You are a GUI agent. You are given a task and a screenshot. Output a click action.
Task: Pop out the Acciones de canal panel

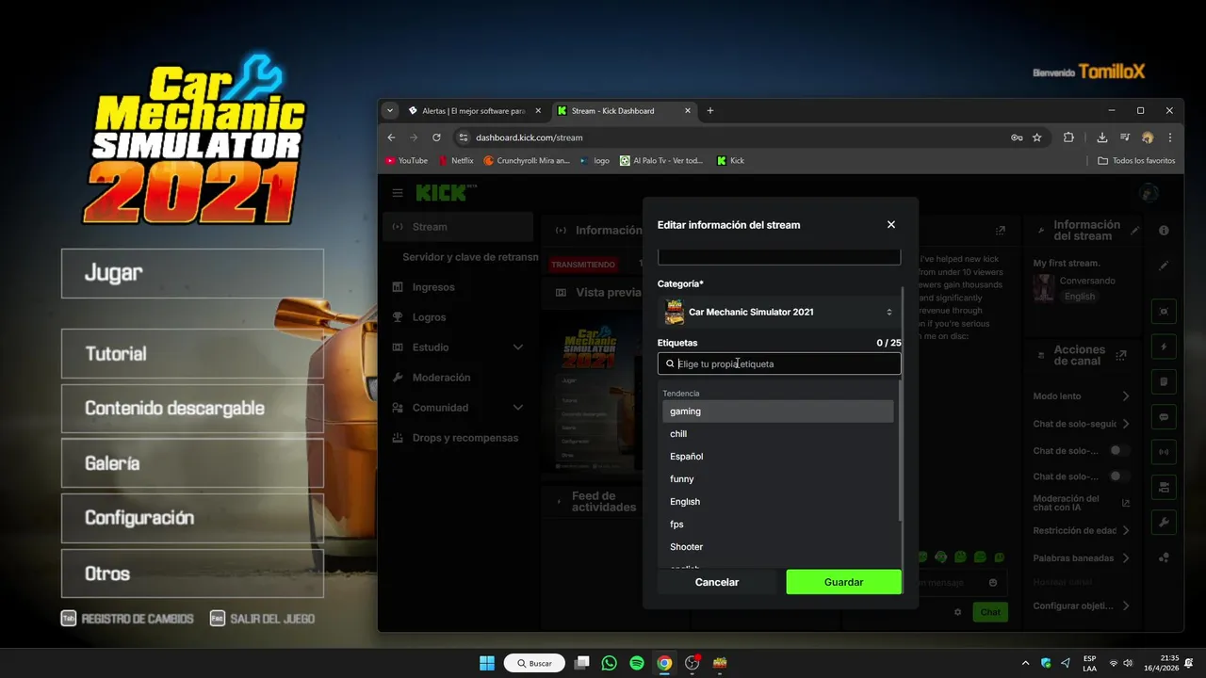point(1121,355)
